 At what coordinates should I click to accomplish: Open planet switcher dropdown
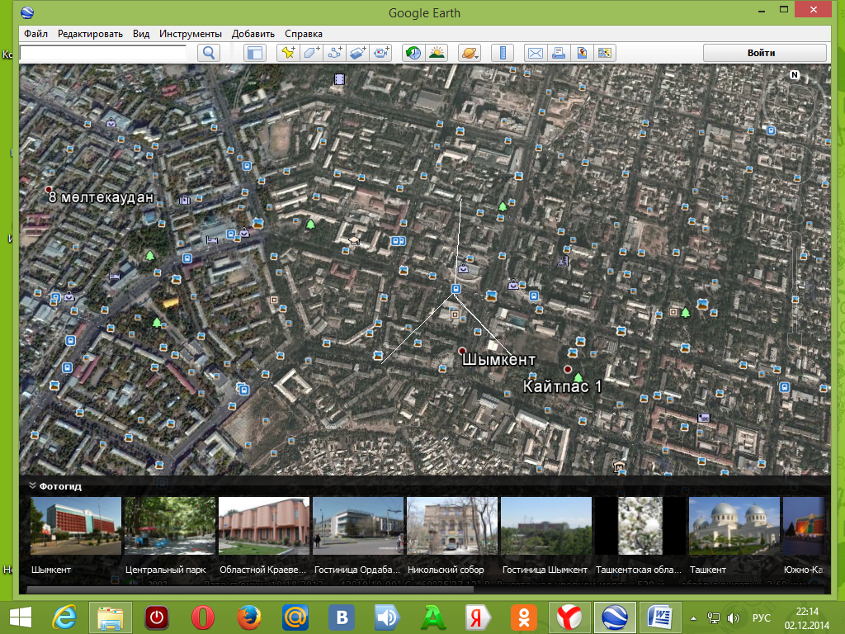click(x=470, y=53)
